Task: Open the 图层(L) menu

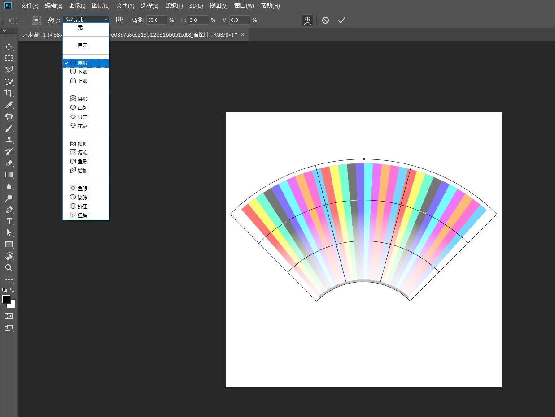Action: click(x=101, y=5)
